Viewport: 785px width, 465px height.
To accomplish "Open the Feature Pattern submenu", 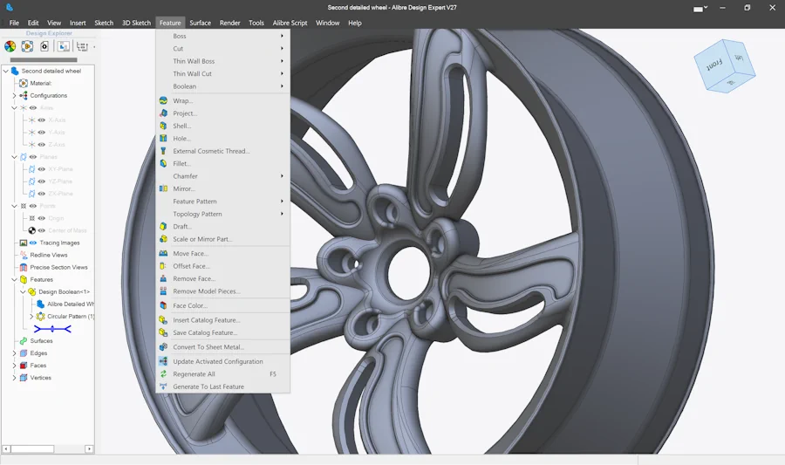I will pos(222,202).
